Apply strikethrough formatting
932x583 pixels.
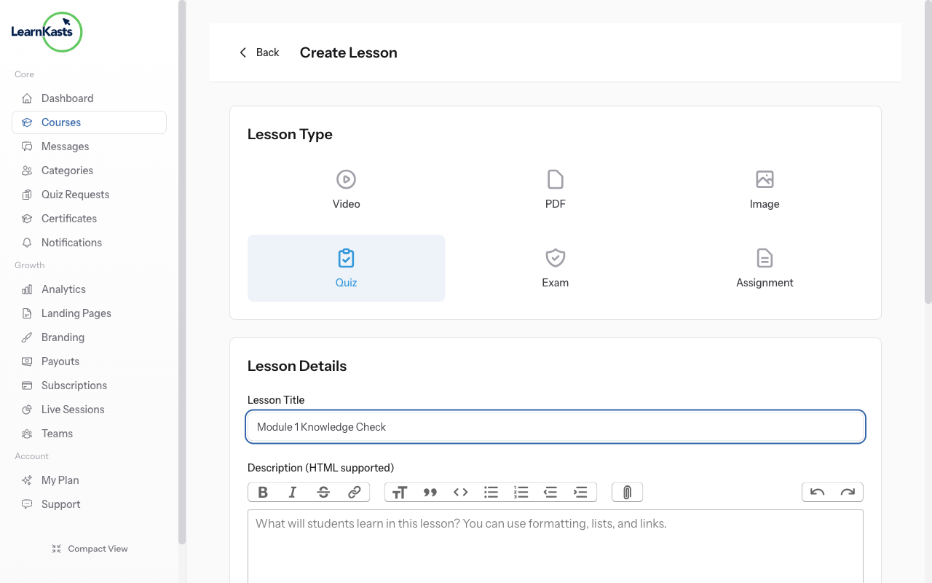point(323,493)
